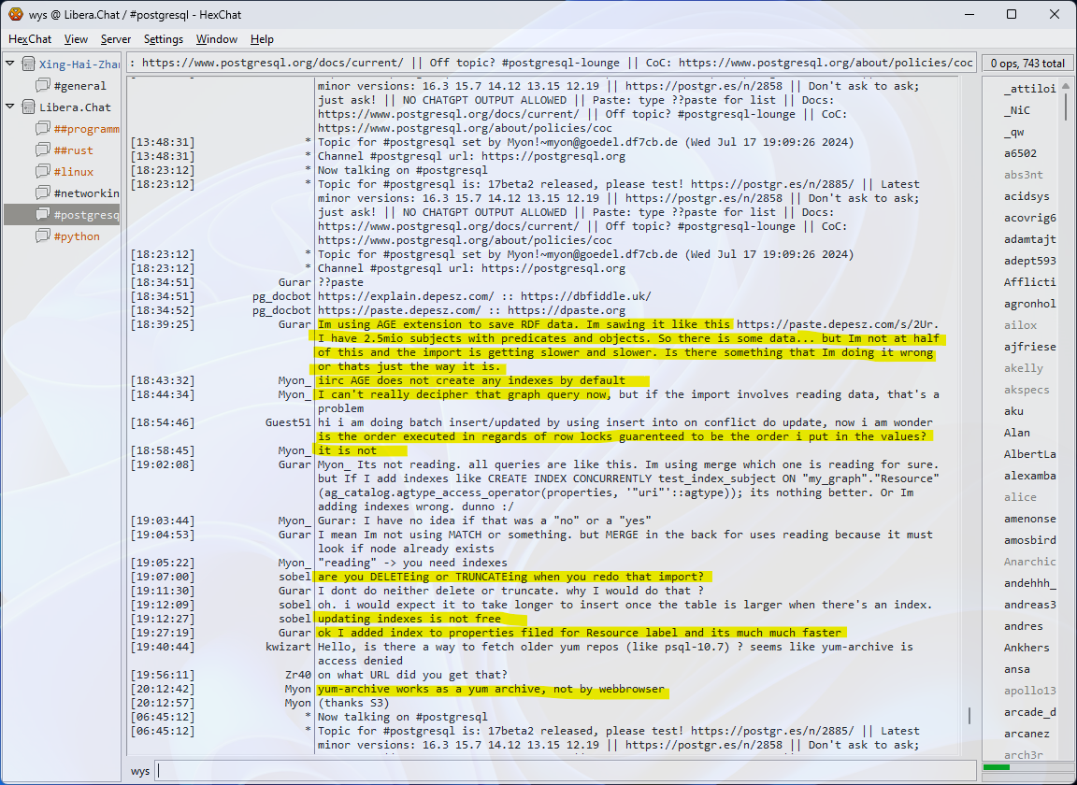Click the Xing-Hai-Zhan server icon in tree
1077x785 pixels.
27,64
